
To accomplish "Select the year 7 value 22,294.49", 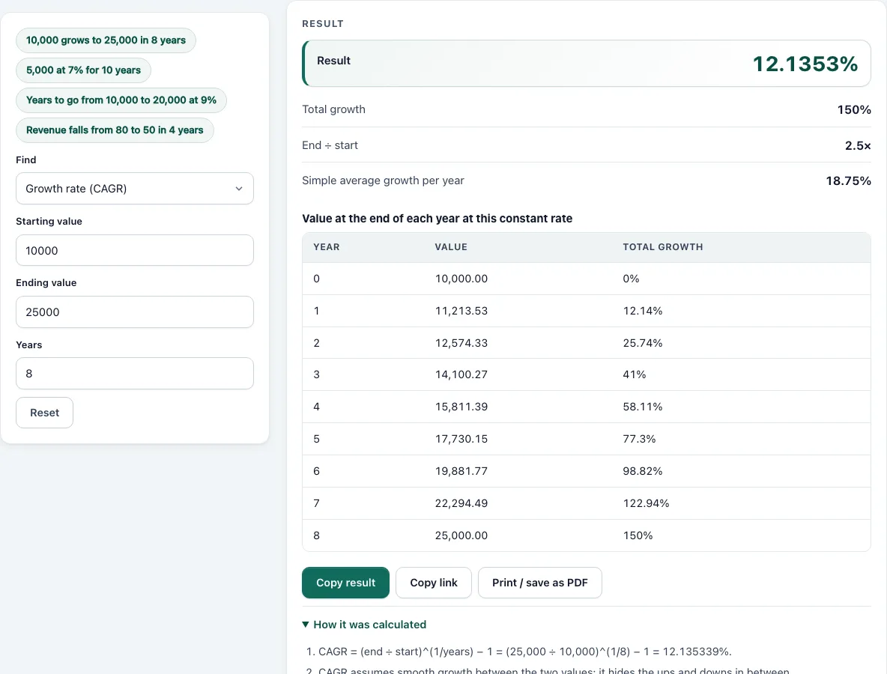I will pyautogui.click(x=461, y=503).
